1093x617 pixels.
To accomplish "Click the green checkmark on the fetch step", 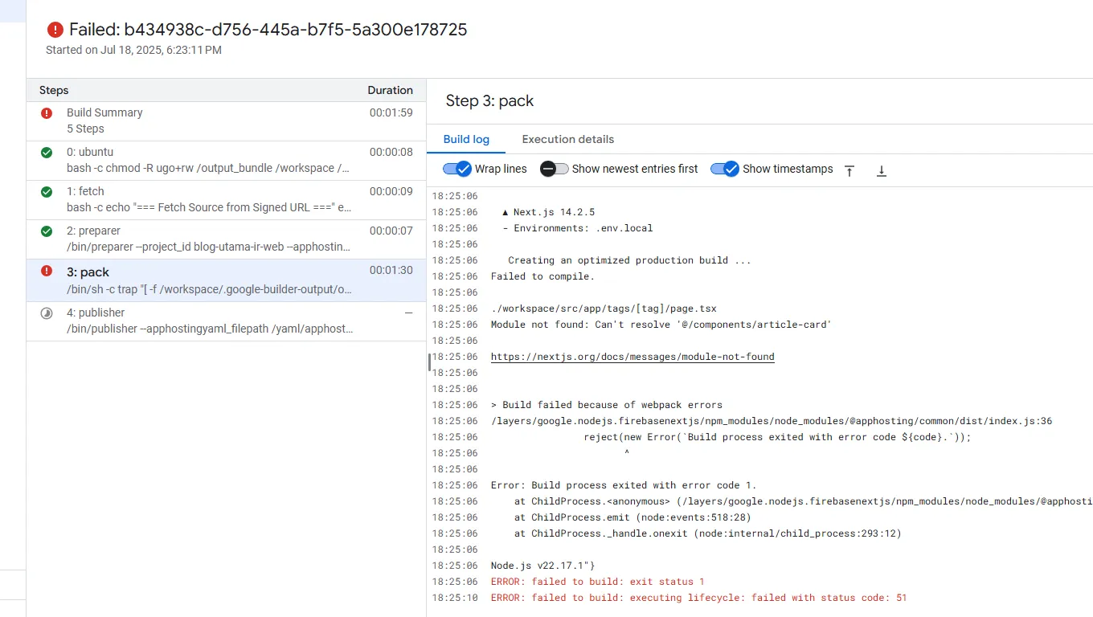I will [47, 191].
